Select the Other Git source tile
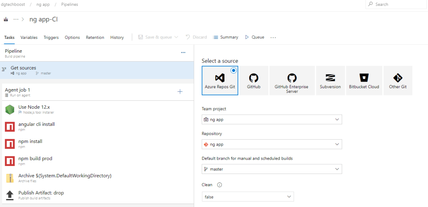 pos(397,80)
